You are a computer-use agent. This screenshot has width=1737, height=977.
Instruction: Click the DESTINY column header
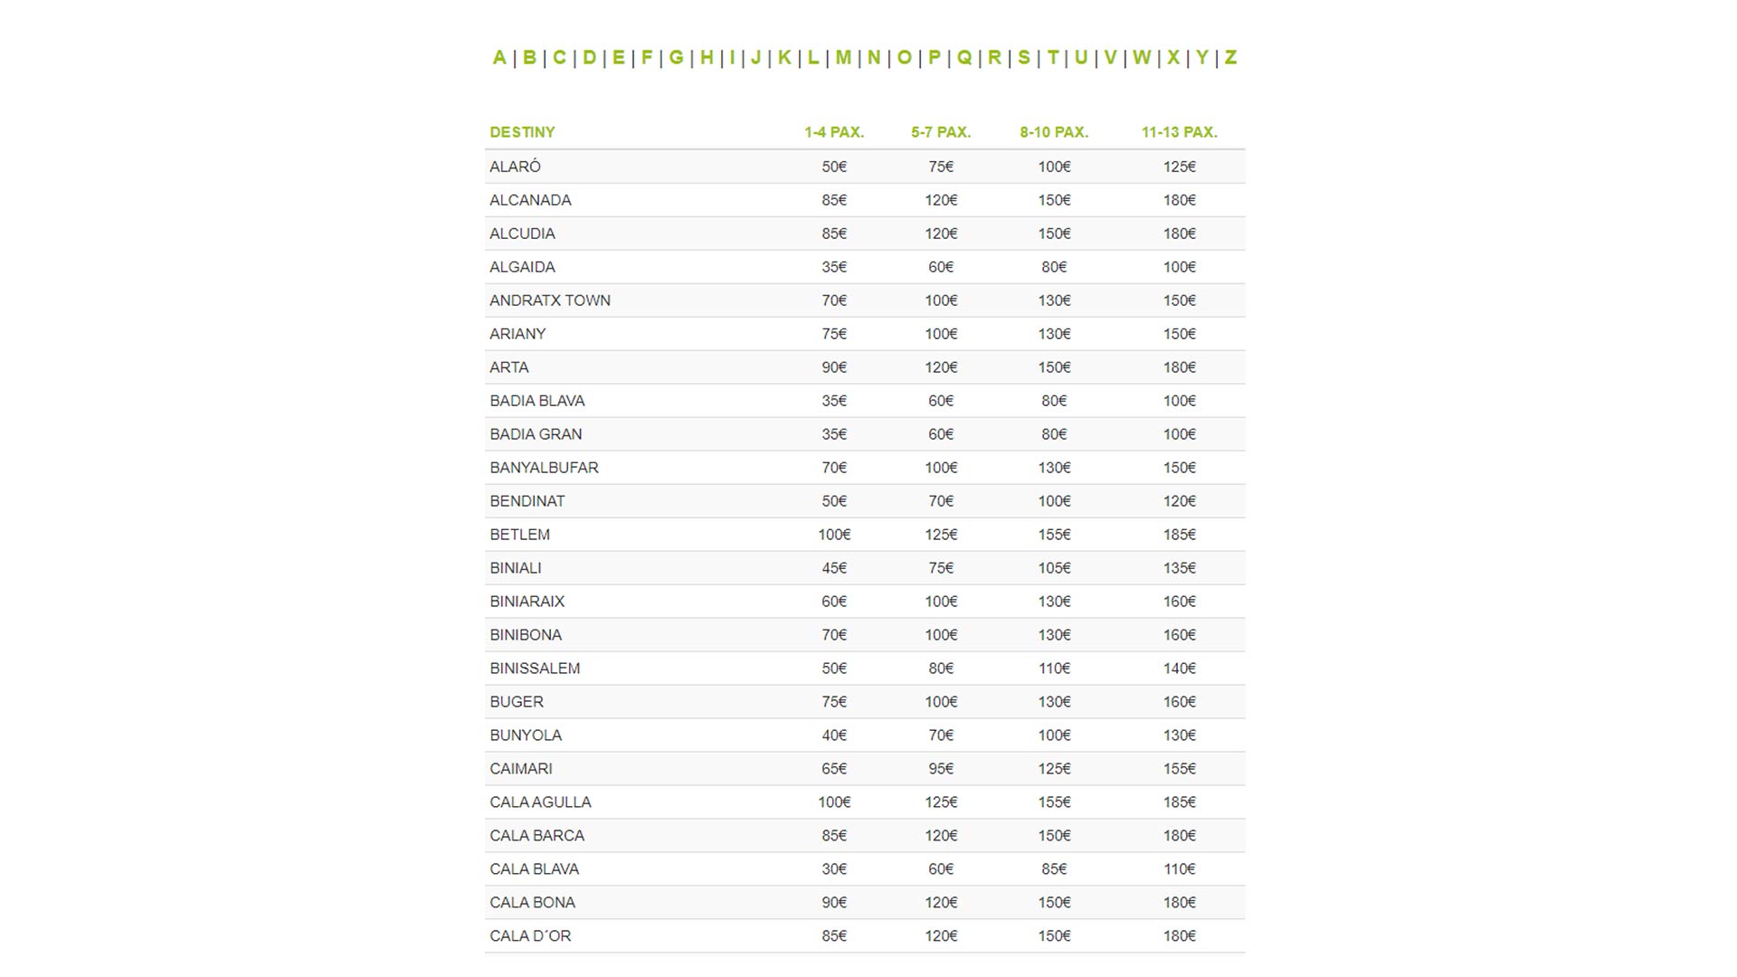click(x=522, y=132)
